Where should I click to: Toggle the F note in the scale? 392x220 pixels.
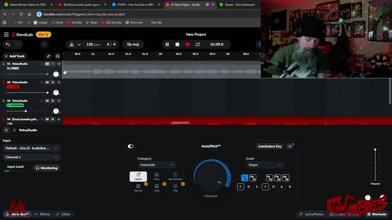[265, 187]
